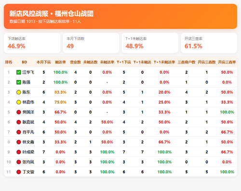Click 林嘉伟's 25.0% T+1未触达率 value
The image size is (241, 191).
point(164,102)
